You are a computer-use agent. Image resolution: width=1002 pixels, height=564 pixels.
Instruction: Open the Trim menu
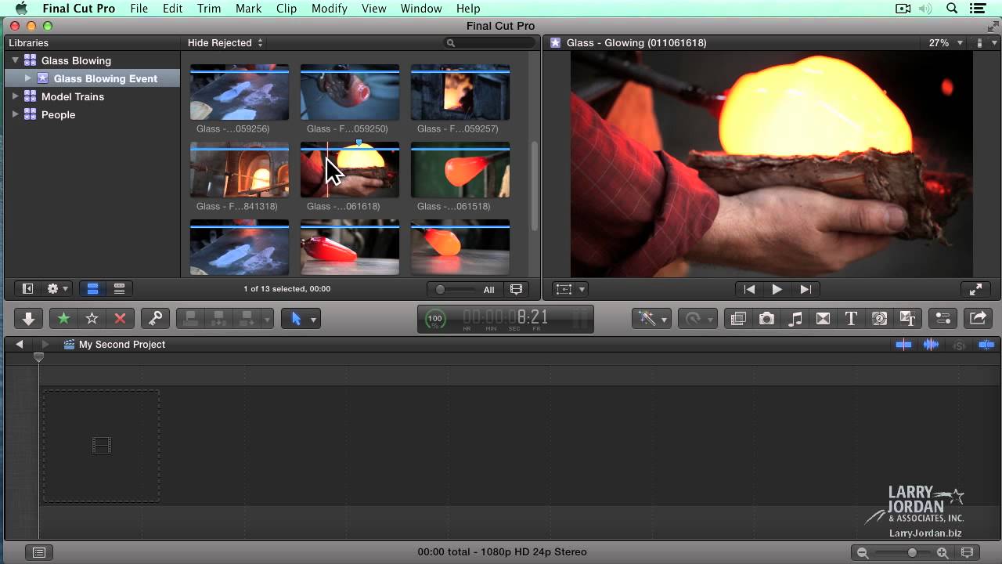[x=208, y=9]
